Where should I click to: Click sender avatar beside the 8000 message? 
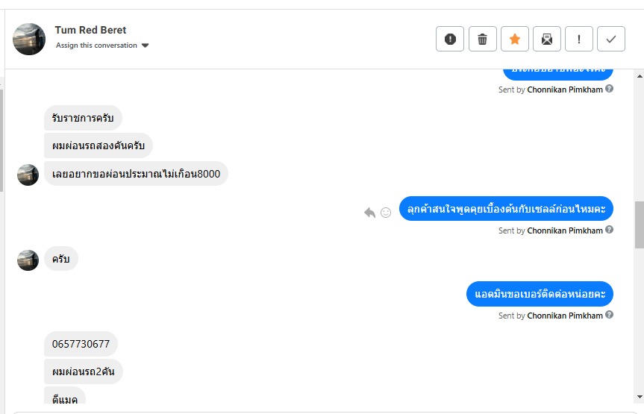pos(28,175)
